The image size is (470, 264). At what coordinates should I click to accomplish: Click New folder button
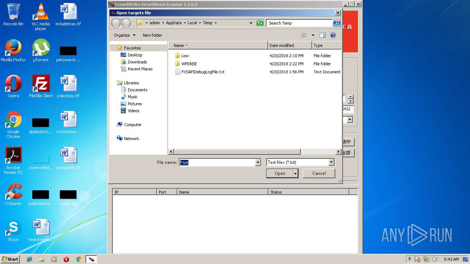coord(152,35)
